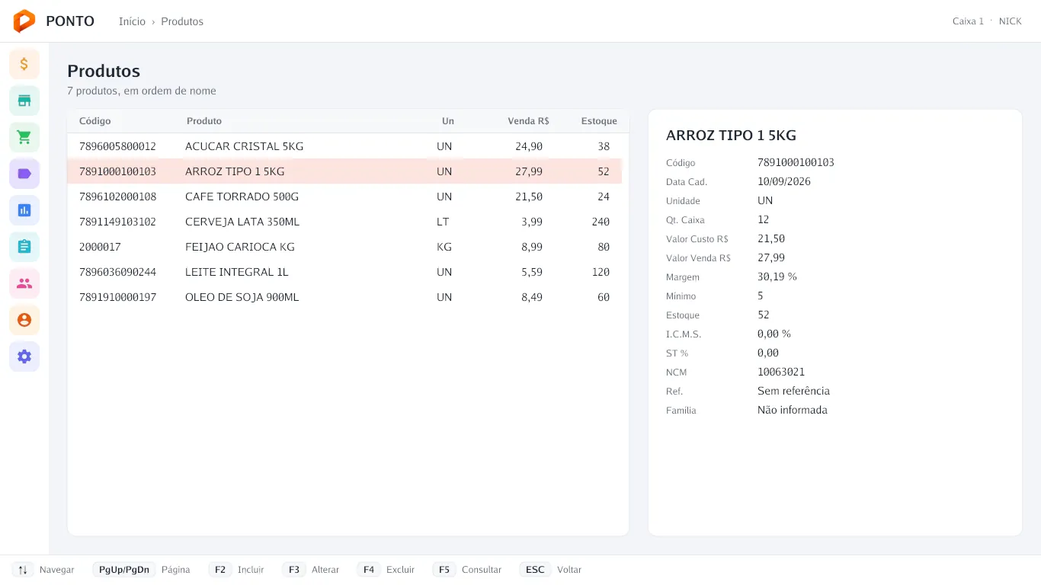Click the F5 Consultar shortcut
The height and width of the screenshot is (585, 1041).
pos(467,570)
